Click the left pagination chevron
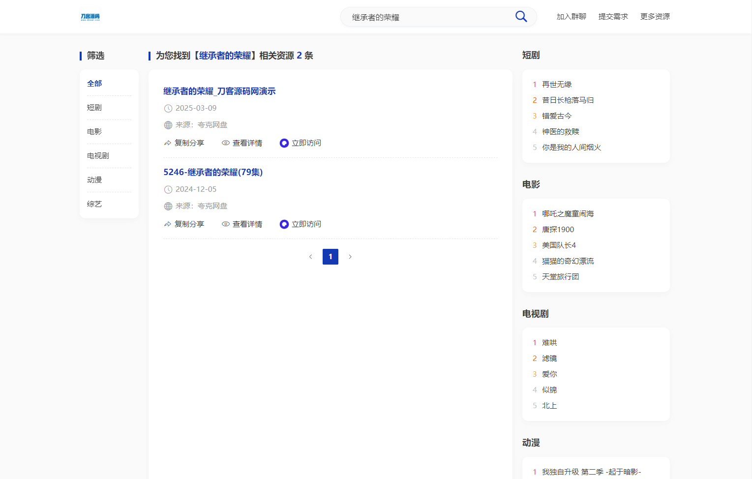 tap(310, 256)
